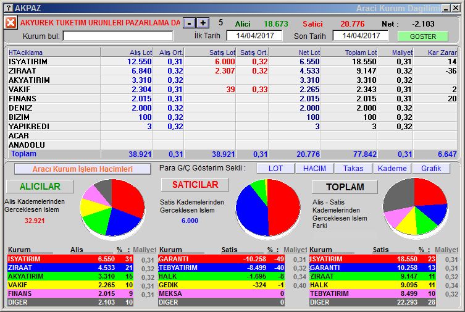Select the ANADOLU row in top table

click(232, 145)
